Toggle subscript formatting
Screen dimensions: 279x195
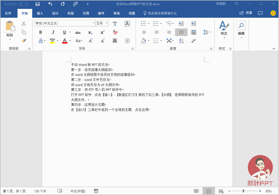(90, 32)
